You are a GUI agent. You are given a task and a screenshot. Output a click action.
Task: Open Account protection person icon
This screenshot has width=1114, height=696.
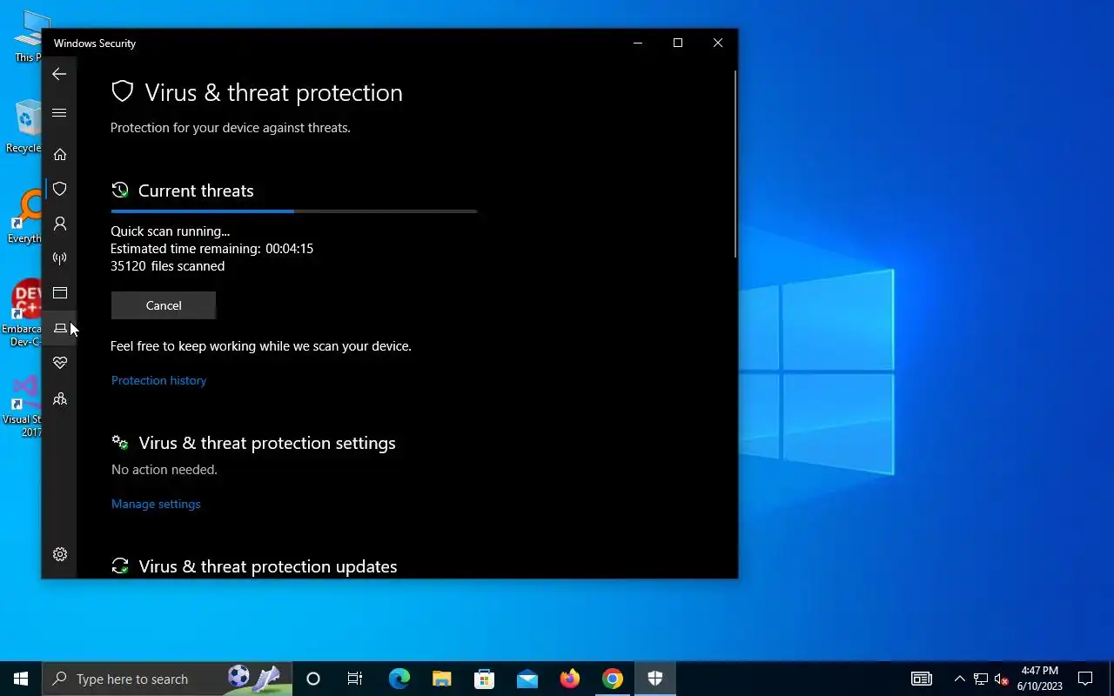[x=59, y=224]
